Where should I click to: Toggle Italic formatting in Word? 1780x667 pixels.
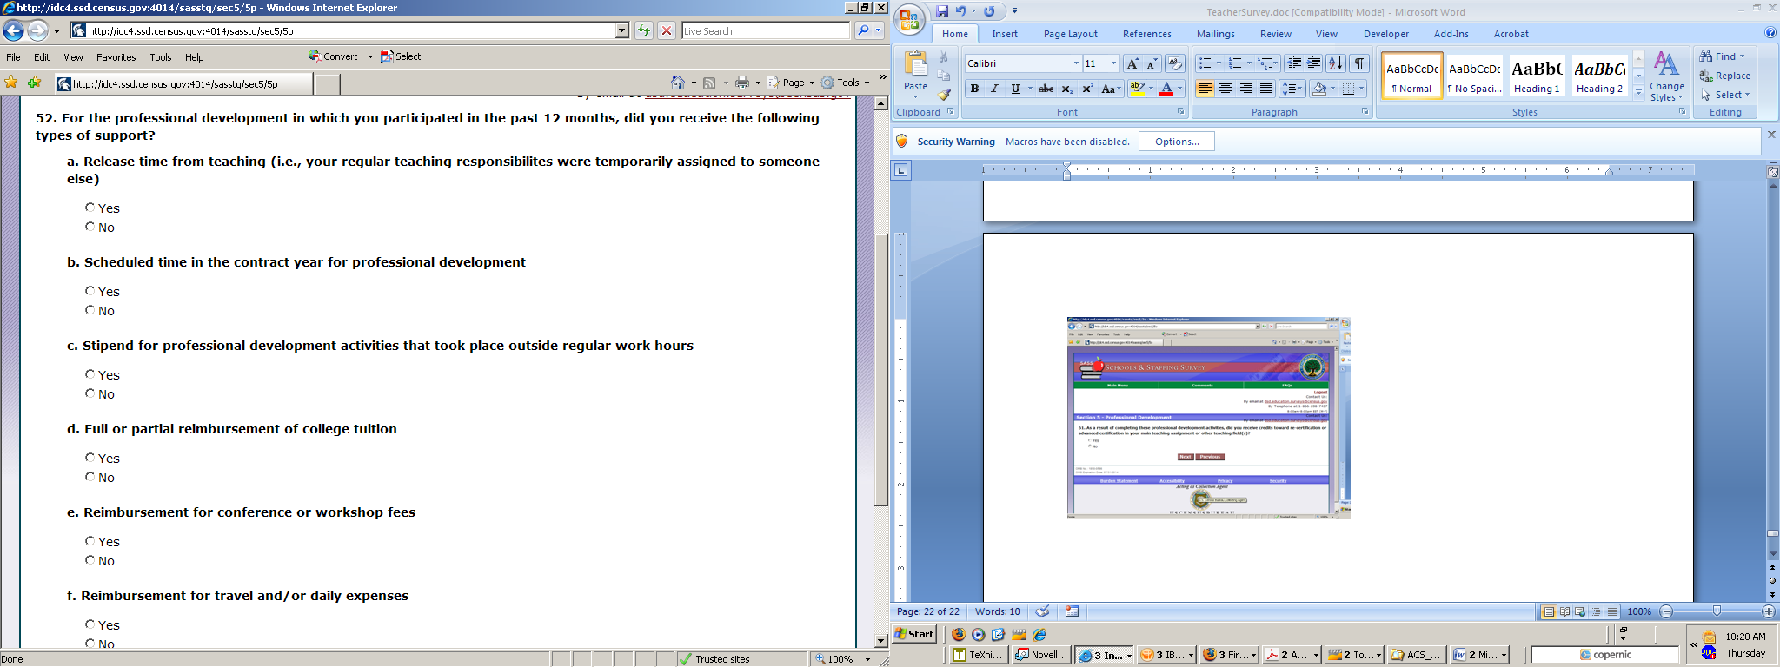[994, 89]
